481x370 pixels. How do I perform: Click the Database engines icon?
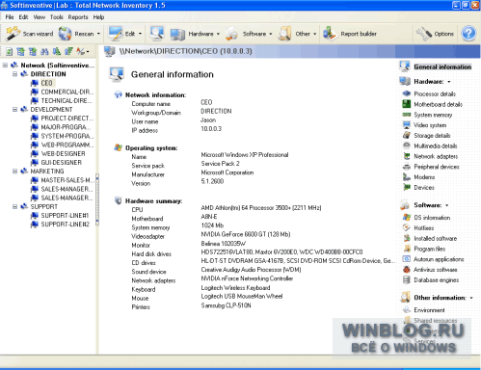407,280
